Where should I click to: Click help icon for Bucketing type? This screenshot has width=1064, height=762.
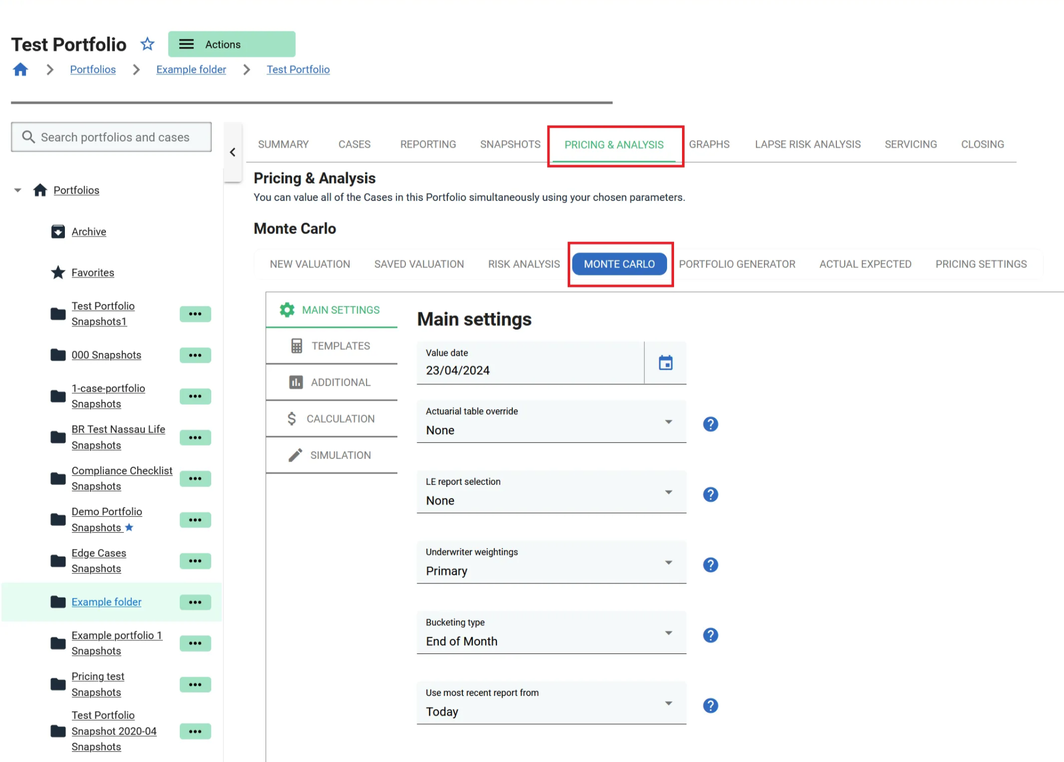pos(710,635)
